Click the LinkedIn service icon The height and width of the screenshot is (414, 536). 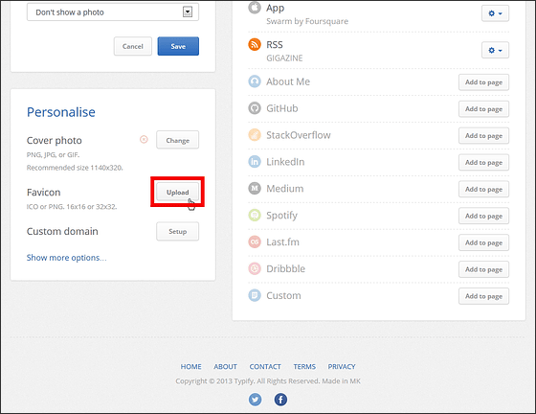tap(255, 162)
